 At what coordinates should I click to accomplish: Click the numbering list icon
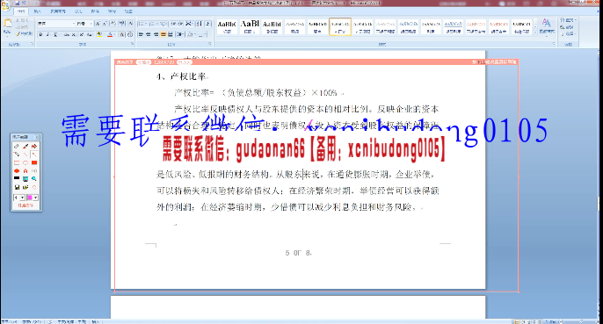(x=153, y=24)
